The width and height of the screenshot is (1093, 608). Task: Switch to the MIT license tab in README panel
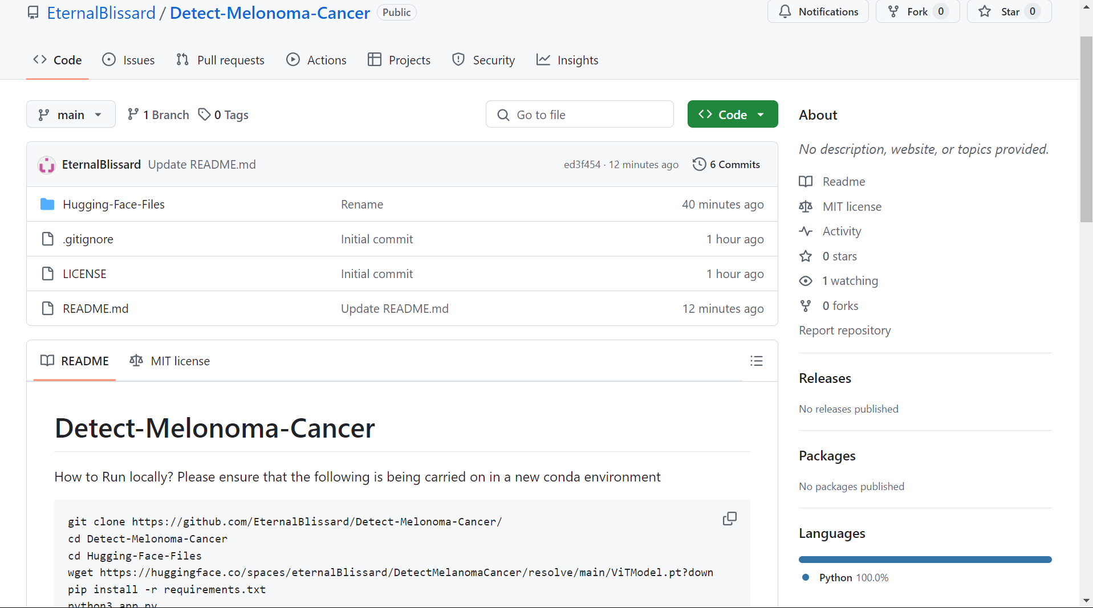169,360
